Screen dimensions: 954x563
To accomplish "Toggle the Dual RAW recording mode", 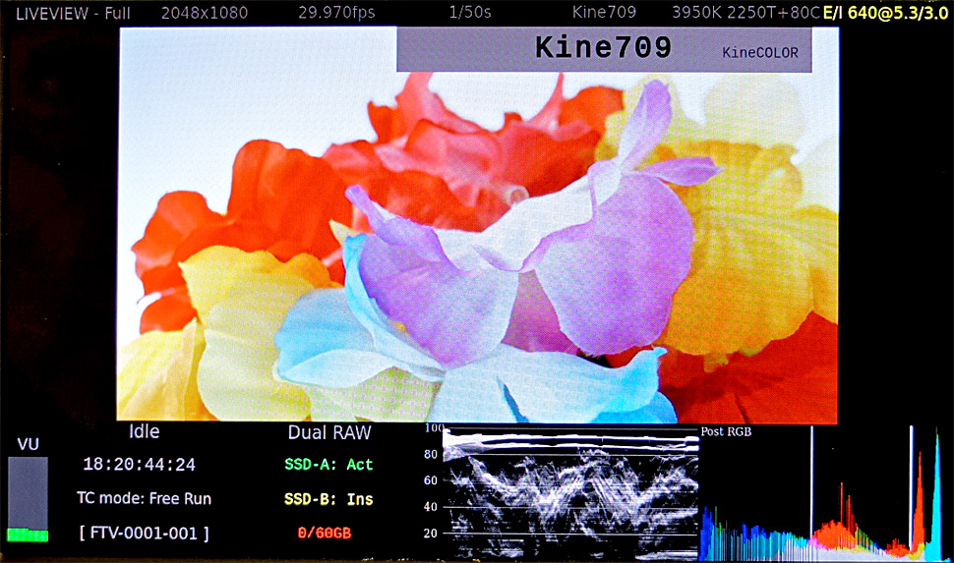I will [x=328, y=432].
